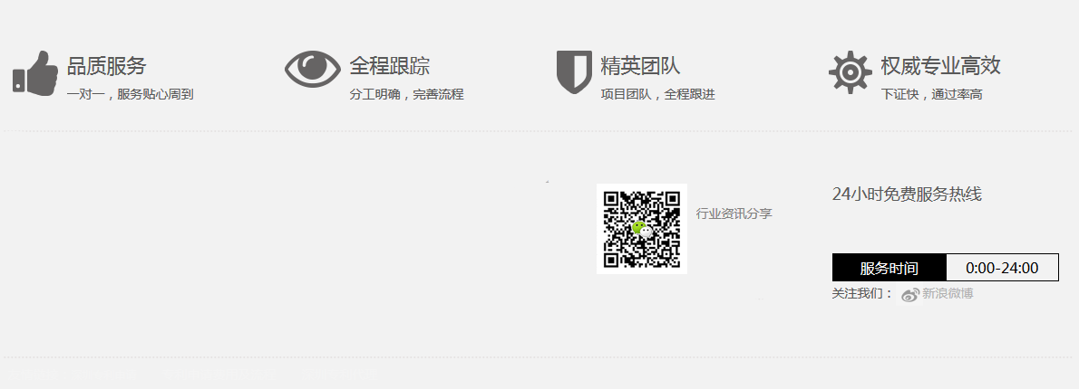Click the eye icon for 全程跟踪

point(313,69)
